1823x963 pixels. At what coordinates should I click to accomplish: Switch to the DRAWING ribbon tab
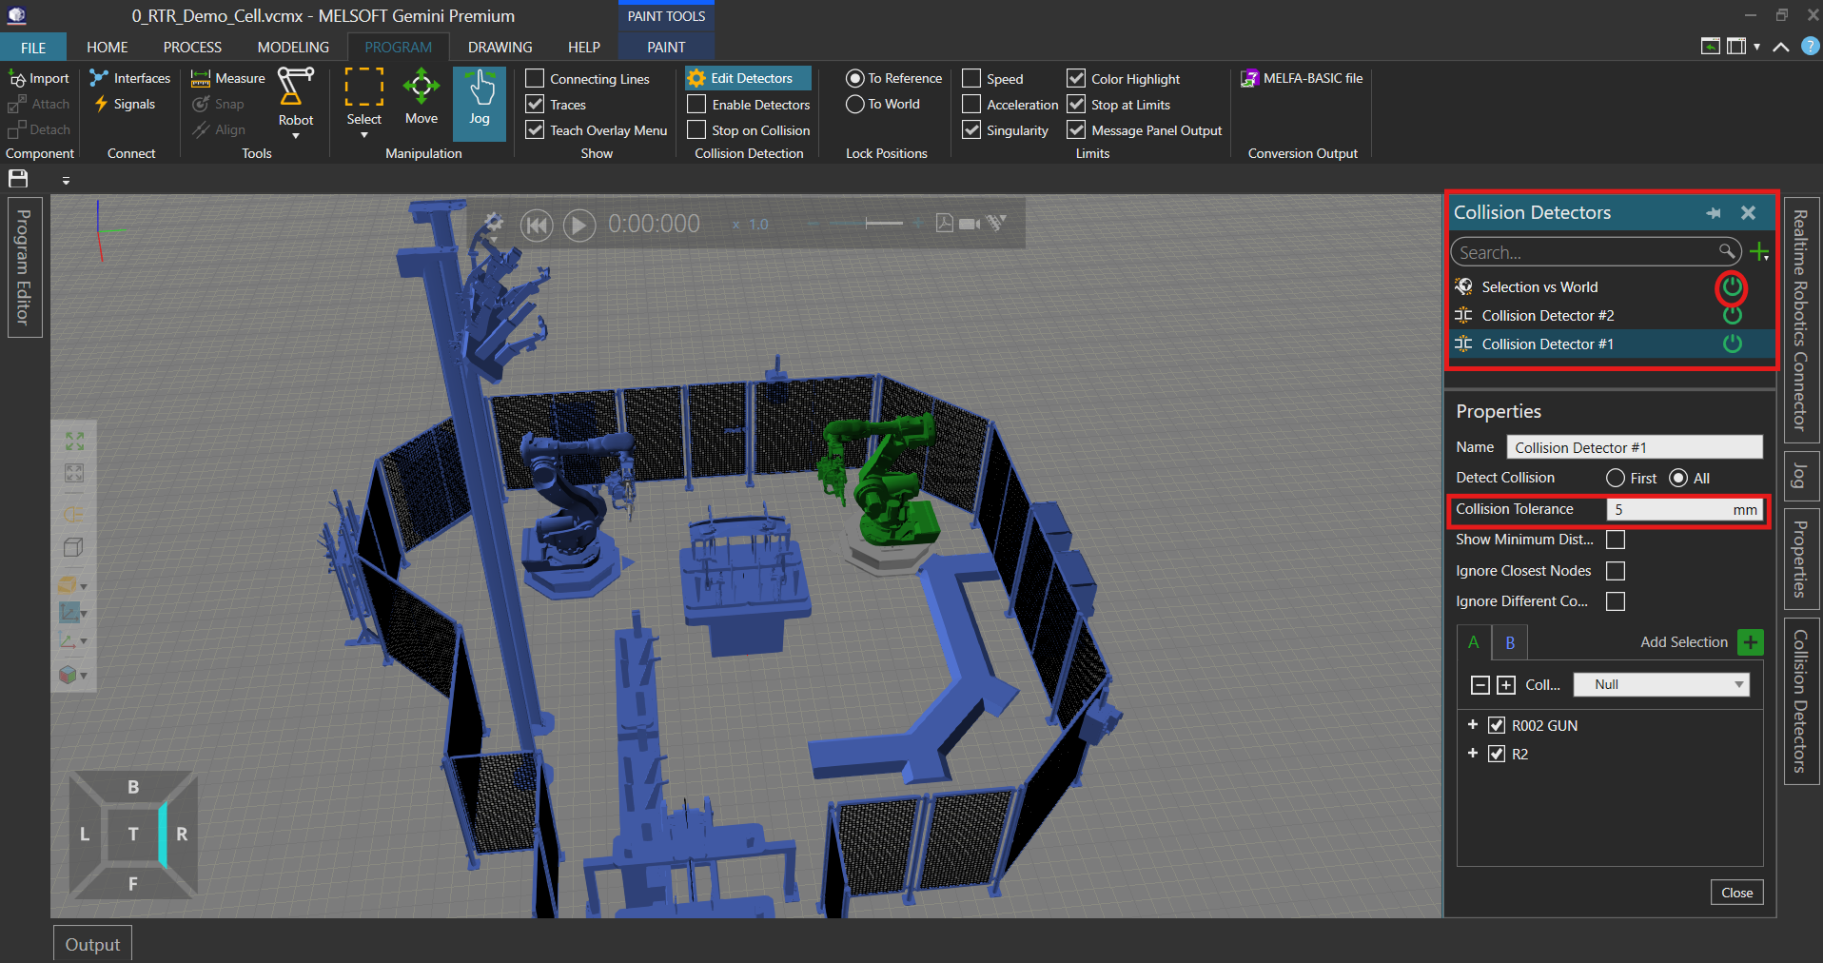500,47
